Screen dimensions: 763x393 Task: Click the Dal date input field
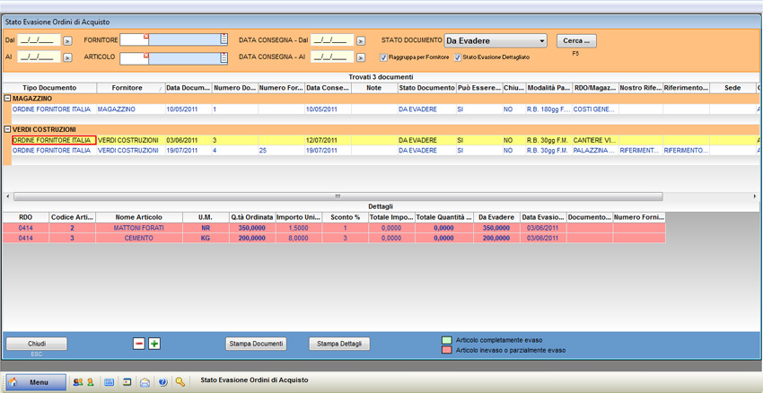39,40
